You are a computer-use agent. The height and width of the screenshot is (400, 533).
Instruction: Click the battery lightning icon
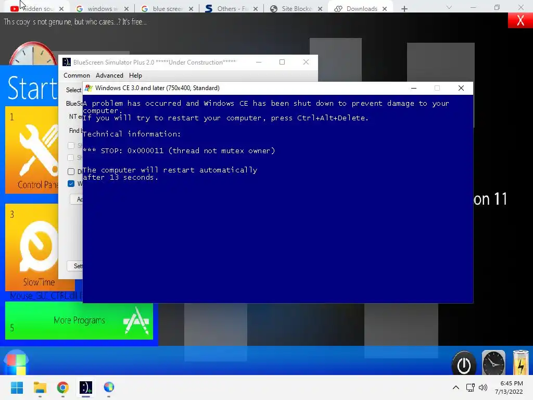(x=521, y=363)
